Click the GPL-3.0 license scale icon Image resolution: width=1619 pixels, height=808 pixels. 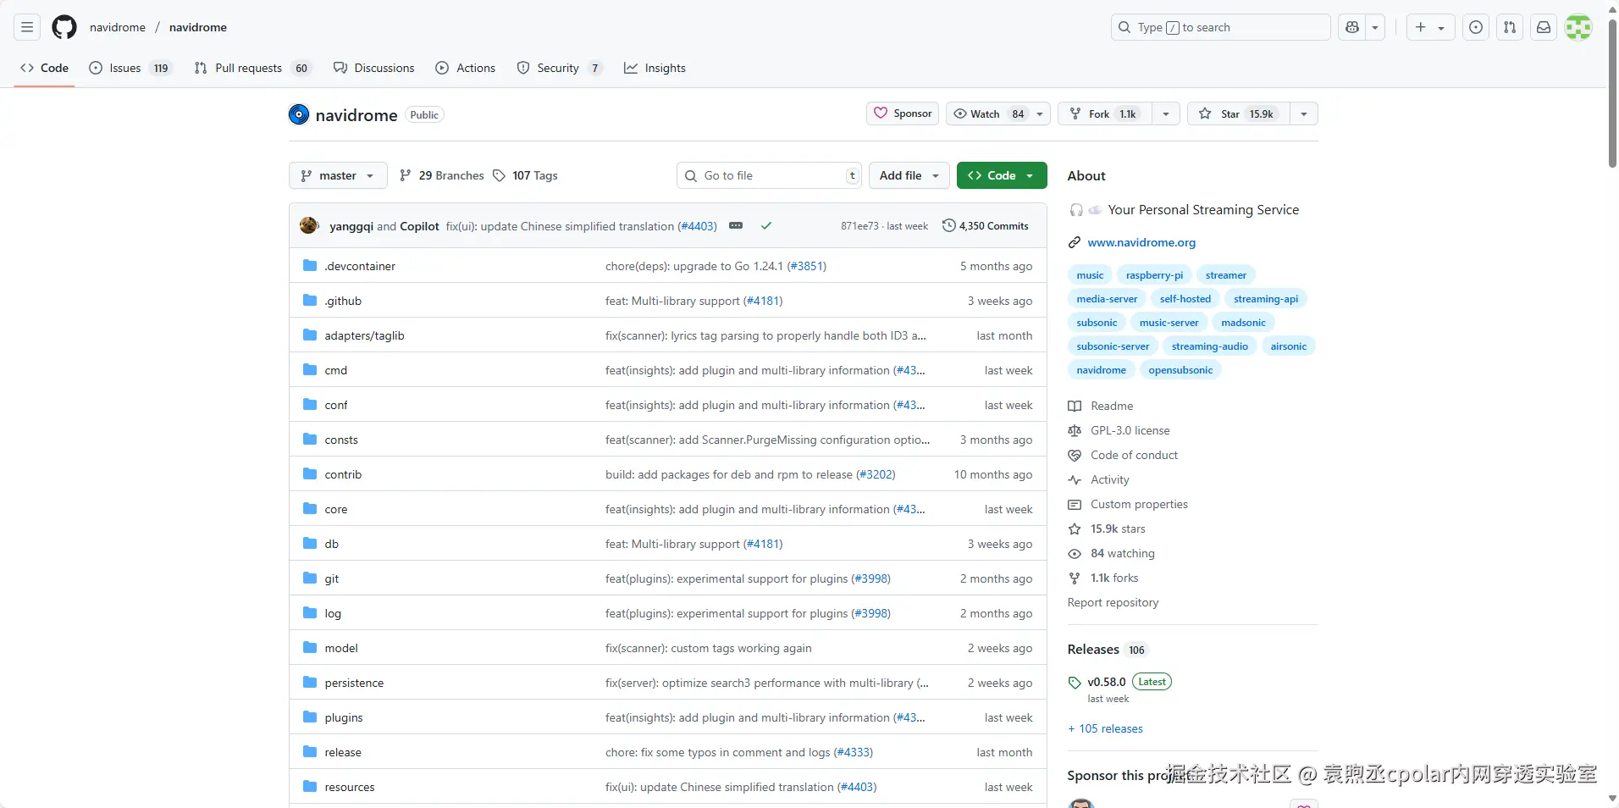[x=1075, y=431]
